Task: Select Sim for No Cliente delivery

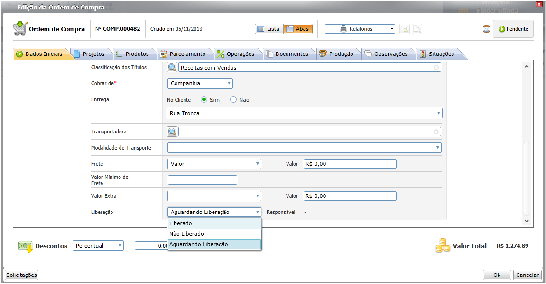Action: click(204, 100)
